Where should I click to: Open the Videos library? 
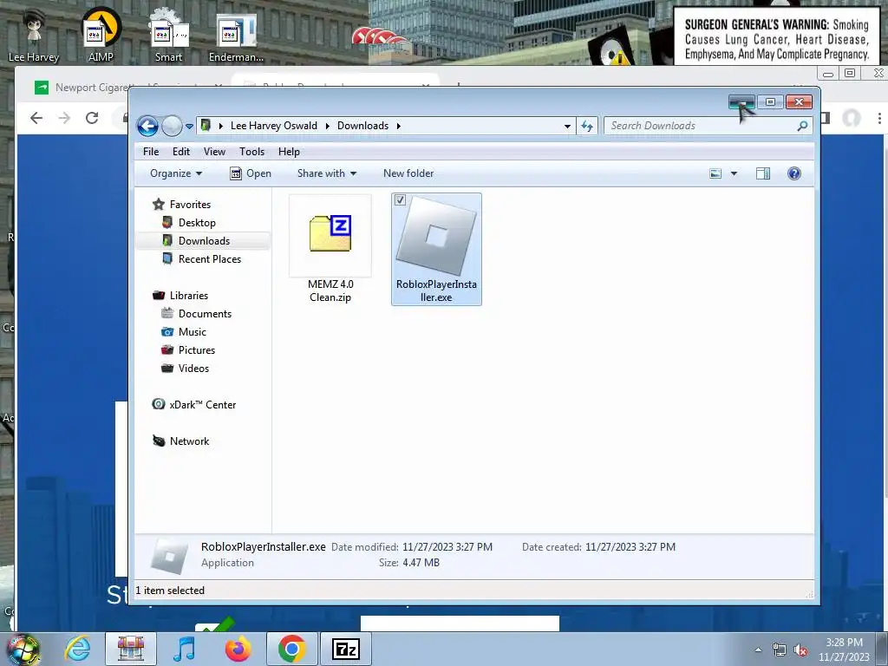coord(186,368)
